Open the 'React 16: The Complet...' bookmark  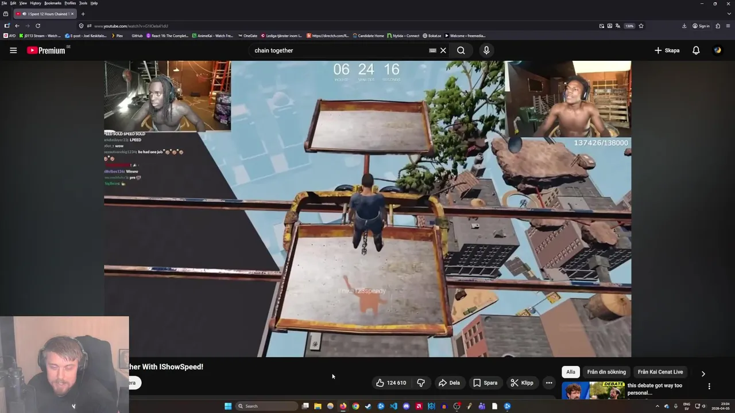coord(167,36)
